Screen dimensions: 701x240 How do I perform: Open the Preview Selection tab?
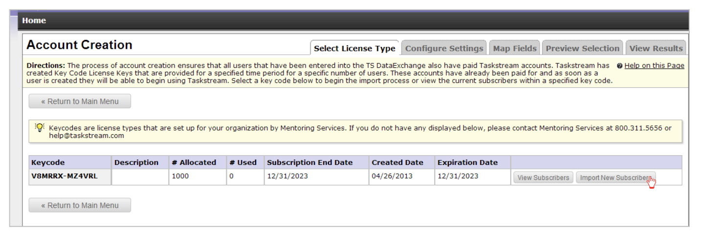pyautogui.click(x=582, y=48)
